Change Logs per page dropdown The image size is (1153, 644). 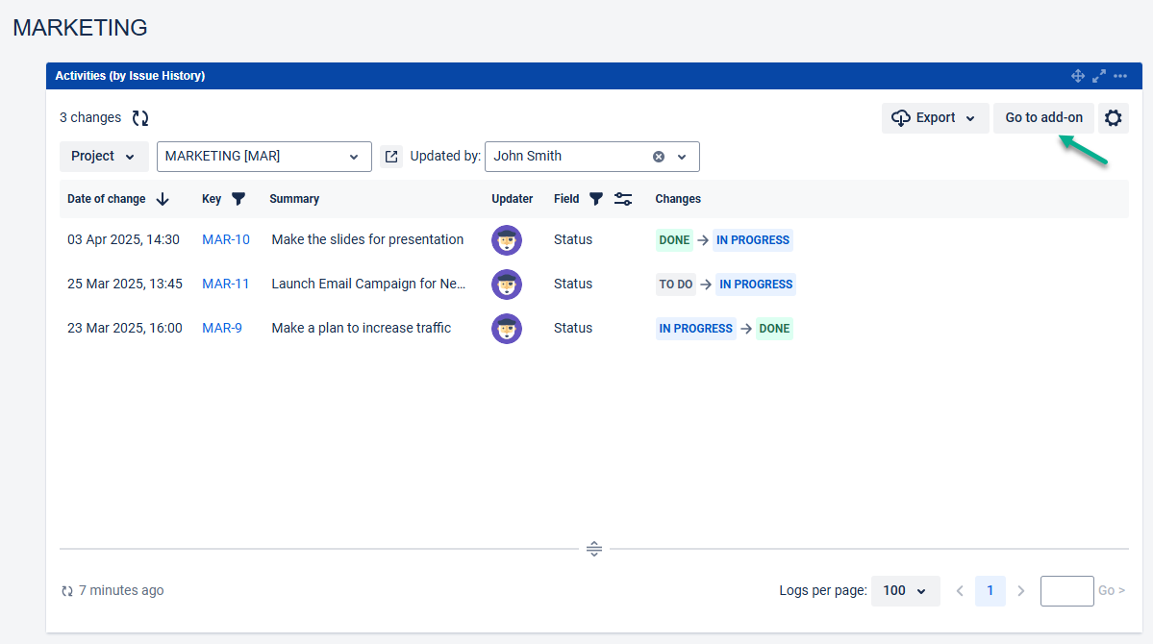tap(905, 591)
